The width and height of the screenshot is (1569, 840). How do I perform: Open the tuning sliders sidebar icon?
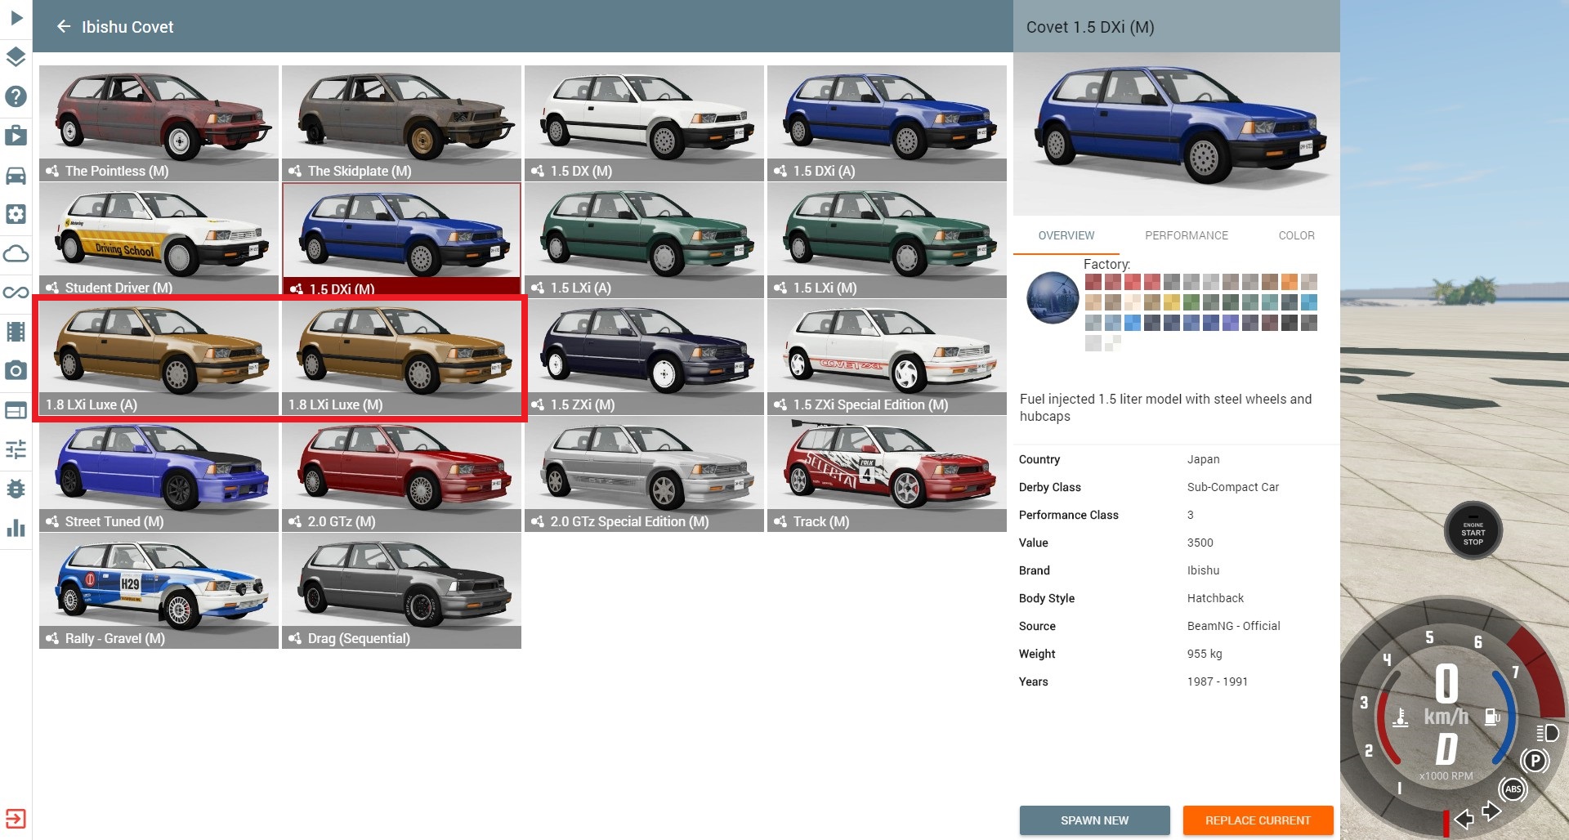pyautogui.click(x=16, y=449)
